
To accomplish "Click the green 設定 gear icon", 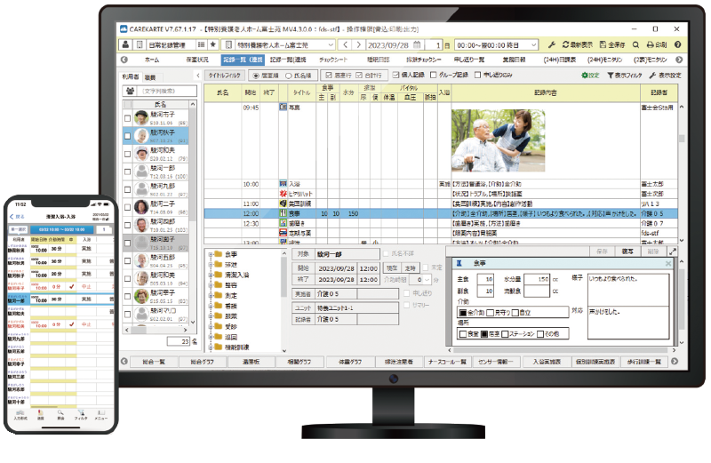I will pos(582,76).
